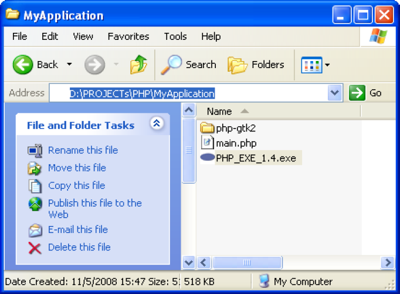
Task: Click the Views icon in toolbar
Action: click(x=311, y=65)
